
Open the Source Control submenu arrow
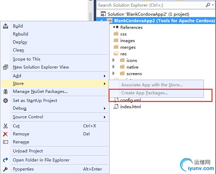105,117
